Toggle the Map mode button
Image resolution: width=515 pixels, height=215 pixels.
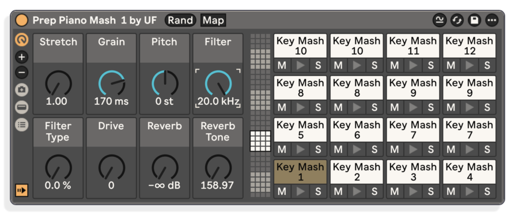pyautogui.click(x=213, y=20)
